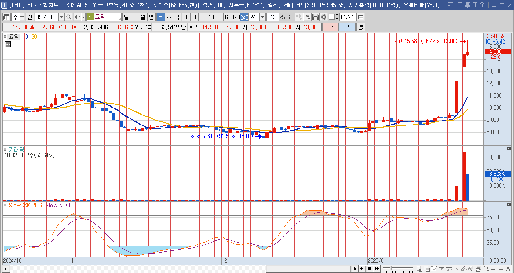Open the chart settings gear icon
The image size is (514, 273).
pyautogui.click(x=324, y=17)
